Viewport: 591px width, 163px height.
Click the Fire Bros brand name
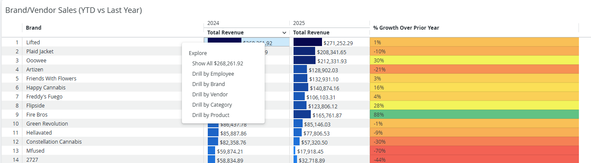coord(37,115)
